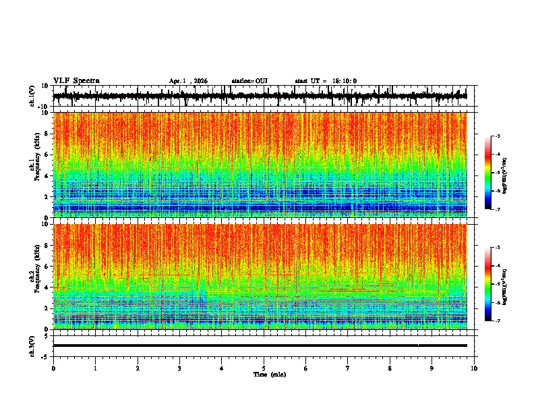Click the "ch.3(V)" axis label
534x413 pixels.
(32, 347)
